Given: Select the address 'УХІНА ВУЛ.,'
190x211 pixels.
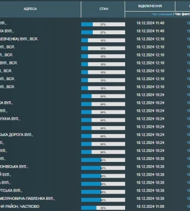Looking at the screenshot, I should [10, 119].
